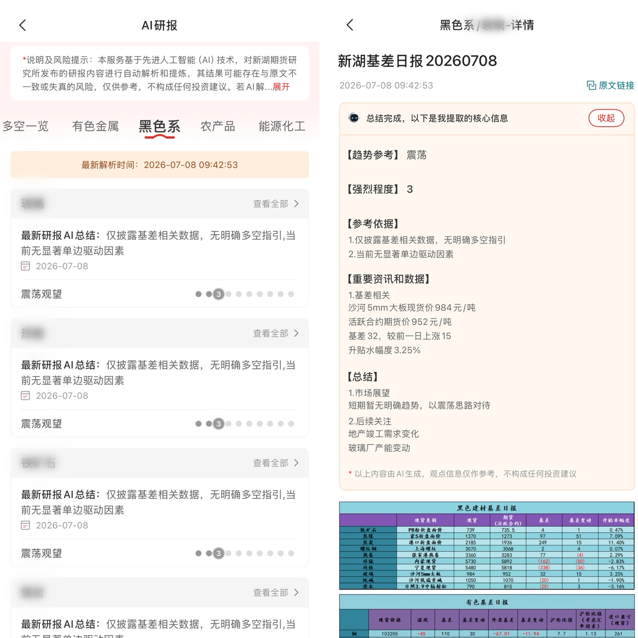Expand the risk notice via 展开
Screen dimensions: 638x638
(x=281, y=87)
